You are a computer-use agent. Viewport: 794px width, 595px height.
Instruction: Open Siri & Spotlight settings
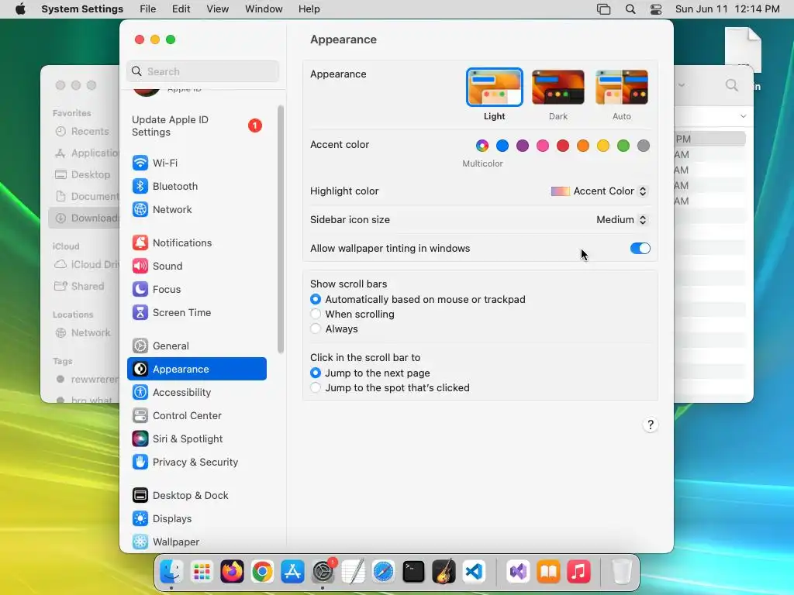pyautogui.click(x=196, y=439)
